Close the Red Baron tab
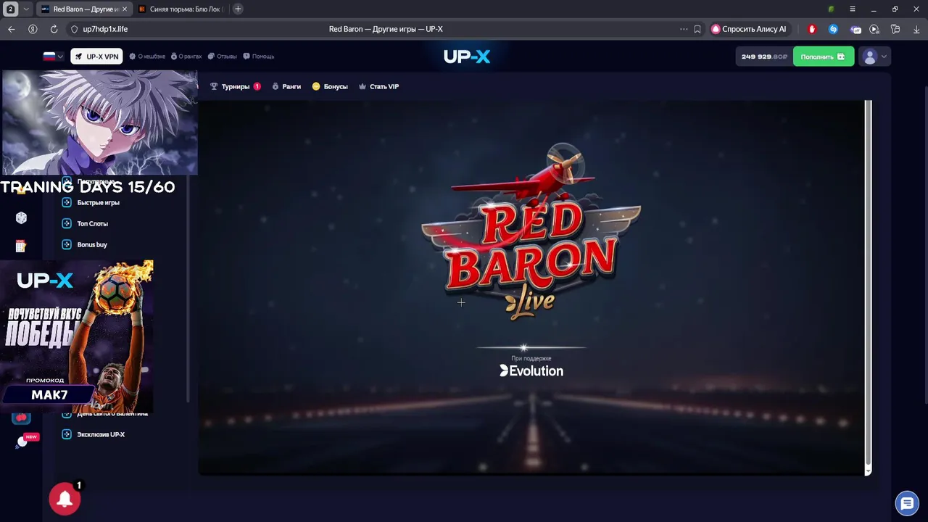The height and width of the screenshot is (522, 928). tap(125, 9)
